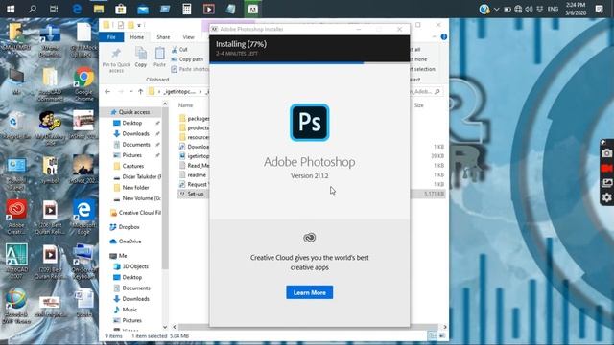614x345 pixels.
Task: Open the Microsoft Edge desktop shortcut
Action: 83,217
